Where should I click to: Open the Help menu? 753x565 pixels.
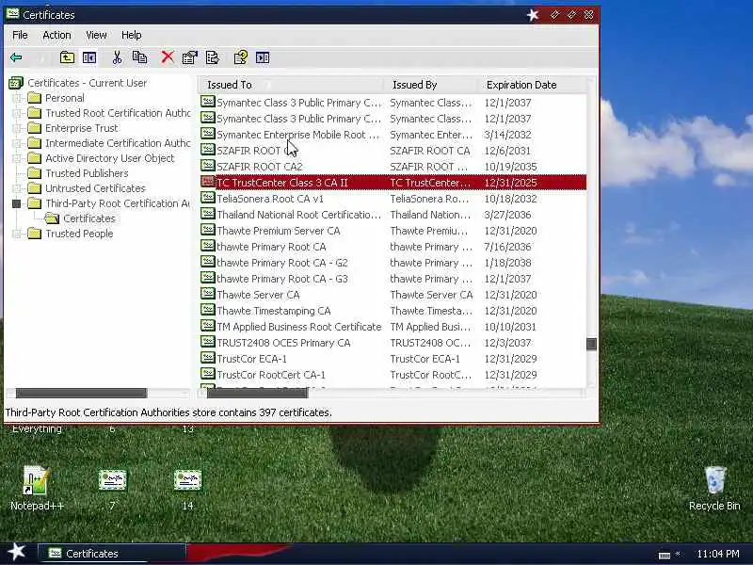(x=131, y=35)
